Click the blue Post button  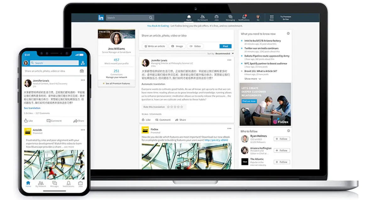click(226, 46)
